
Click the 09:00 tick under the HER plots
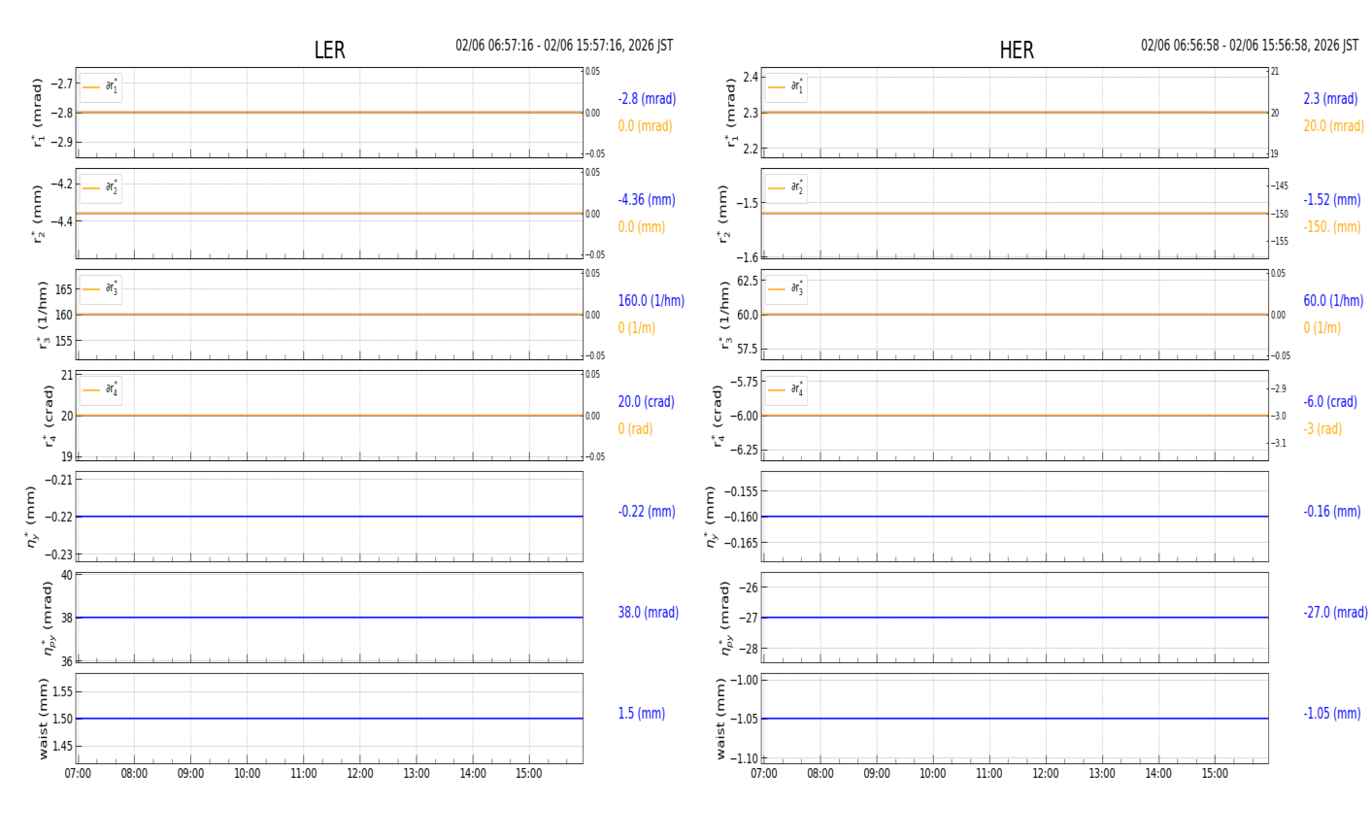(877, 774)
